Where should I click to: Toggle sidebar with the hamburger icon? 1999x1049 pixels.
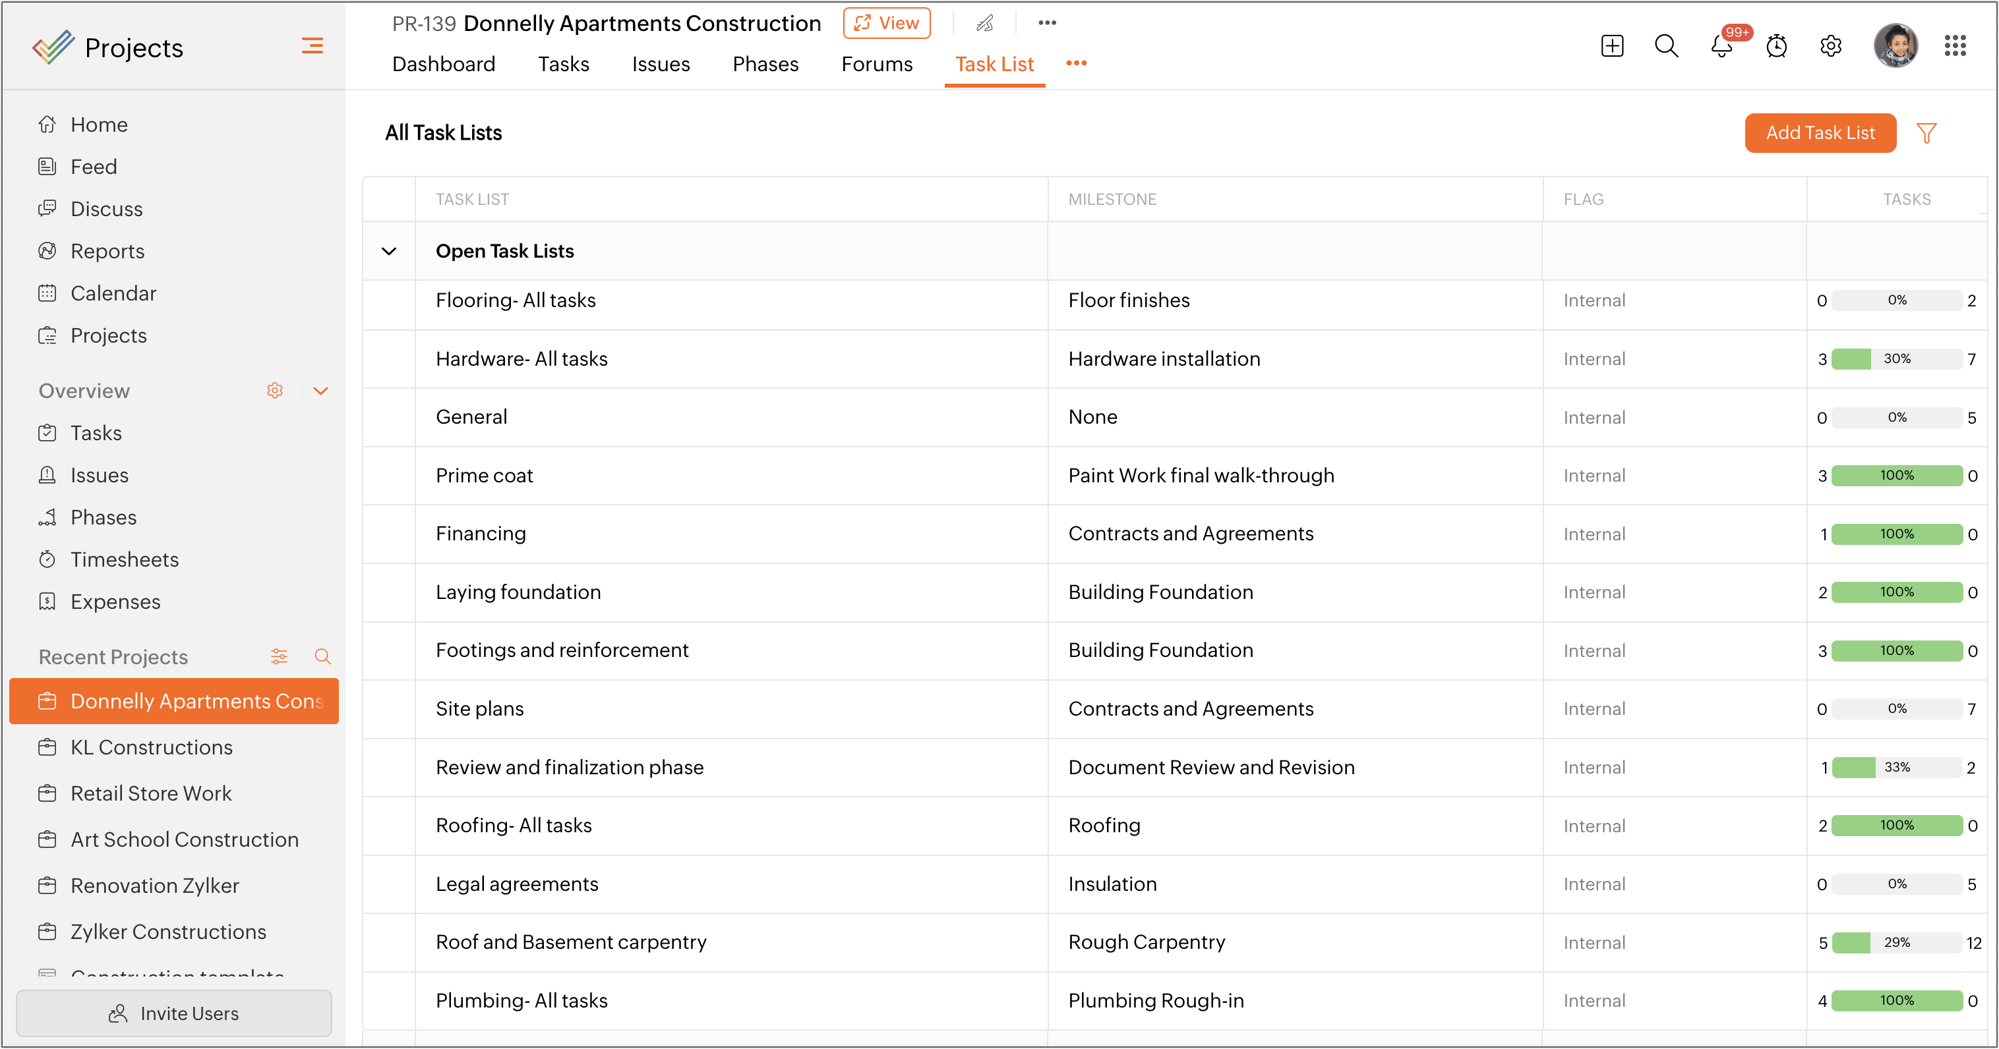pyautogui.click(x=312, y=45)
